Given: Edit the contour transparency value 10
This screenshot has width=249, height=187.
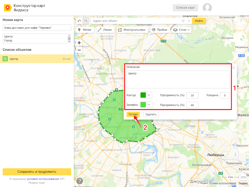Looking at the screenshot, I should click(x=192, y=95).
